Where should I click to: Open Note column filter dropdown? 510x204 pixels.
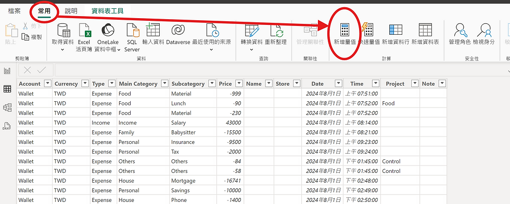coord(442,84)
